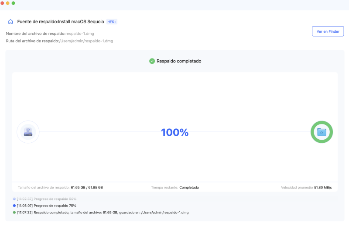Click the Tiempo restante Completada status
349x227 pixels.
click(175, 187)
